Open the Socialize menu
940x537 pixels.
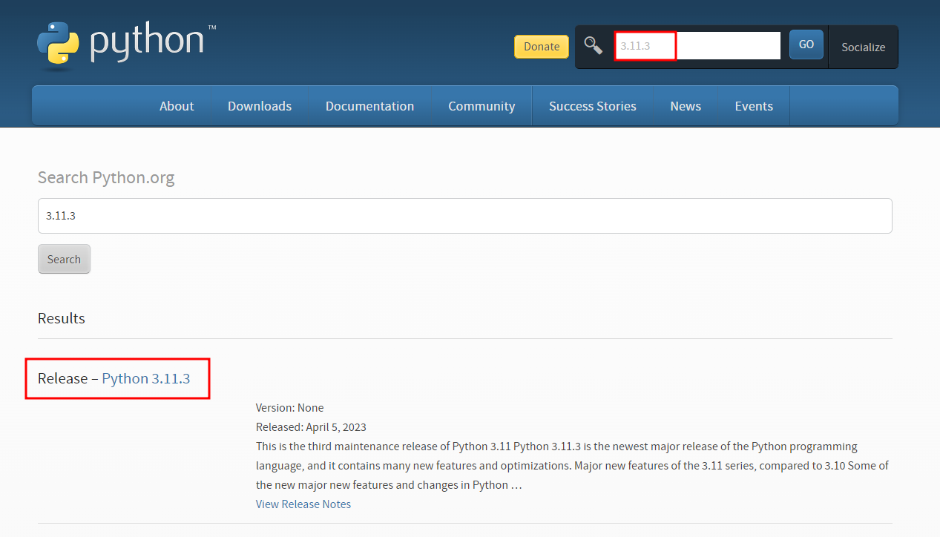tap(863, 47)
